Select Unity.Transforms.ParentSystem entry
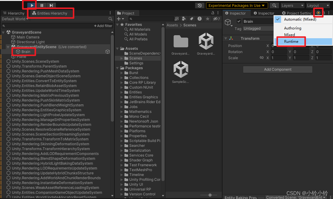This screenshot has height=199, width=333. 39,66
